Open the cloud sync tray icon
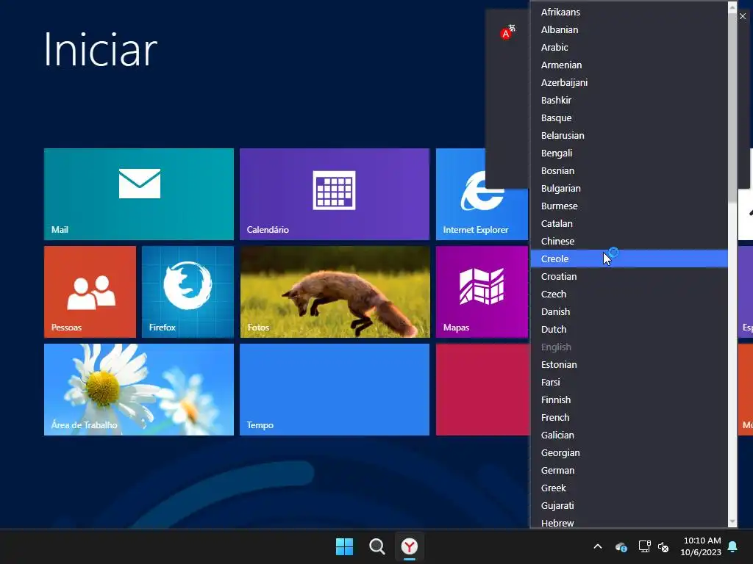The width and height of the screenshot is (753, 564). click(621, 546)
